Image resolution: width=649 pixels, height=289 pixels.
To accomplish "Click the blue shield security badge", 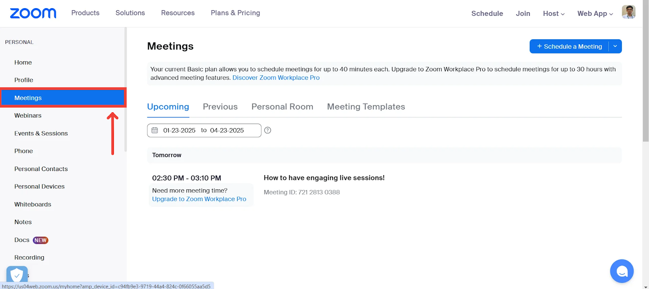I will 17,275.
